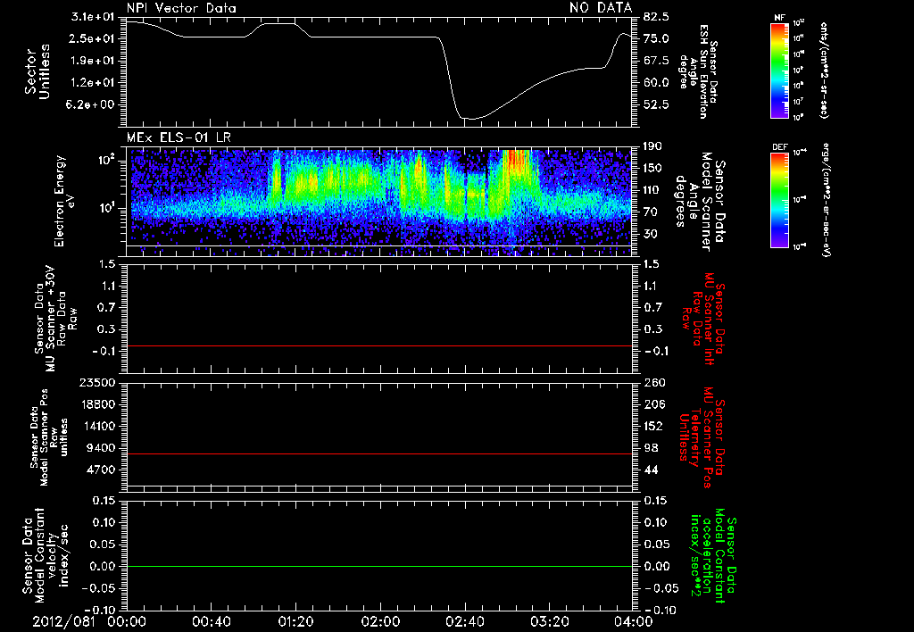Click the "04:00" time tick label
Screen dimensions: 914x632
(x=633, y=621)
